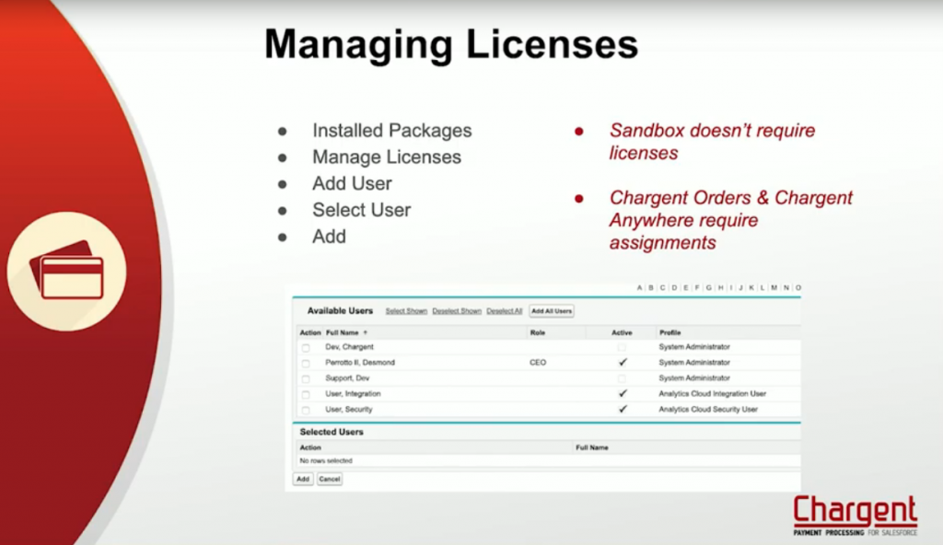Select the Perrotto II, Desmond checkbox
943x545 pixels.
pyautogui.click(x=306, y=364)
